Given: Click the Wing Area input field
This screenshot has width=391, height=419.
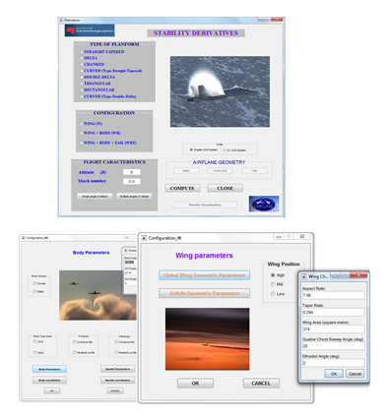Looking at the screenshot, I should (x=333, y=329).
